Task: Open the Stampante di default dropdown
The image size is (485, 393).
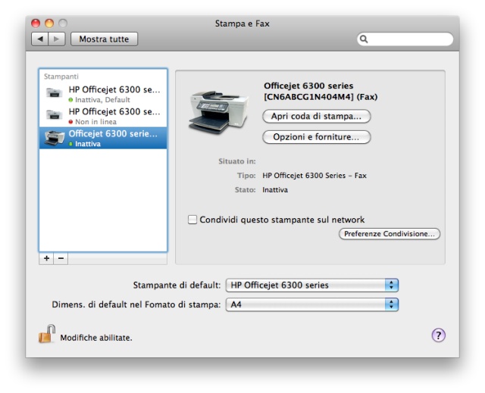Action: point(312,285)
